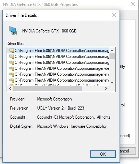The height and width of the screenshot is (164, 139).
Task: Click the Provider value 'Microsoft Corporation'
Action: tap(55, 99)
